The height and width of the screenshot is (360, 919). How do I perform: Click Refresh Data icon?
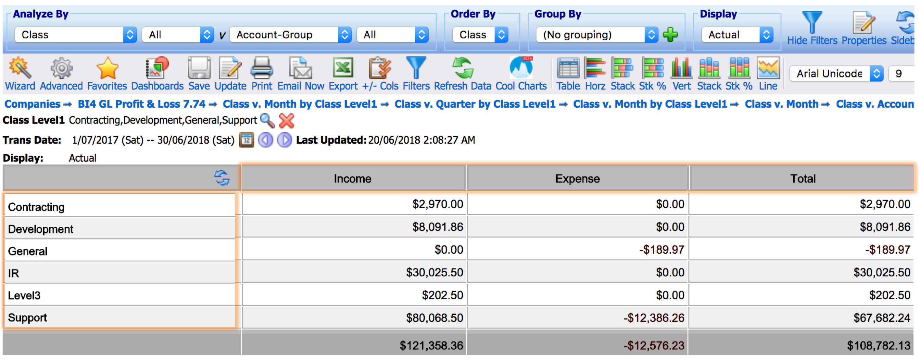pyautogui.click(x=462, y=74)
